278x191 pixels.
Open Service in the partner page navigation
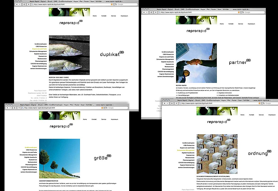240,24
